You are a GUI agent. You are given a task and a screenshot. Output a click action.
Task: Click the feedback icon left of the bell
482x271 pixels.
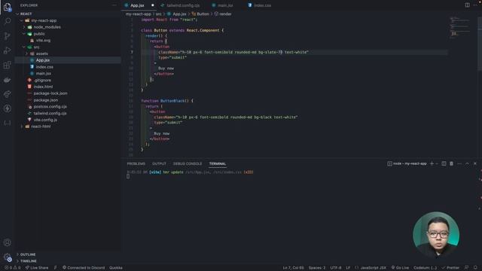[x=467, y=268]
